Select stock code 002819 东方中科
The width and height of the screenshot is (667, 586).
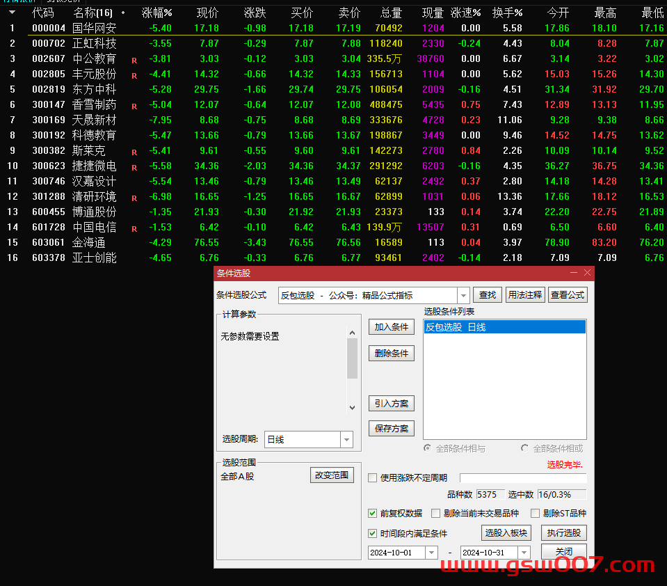(334, 89)
